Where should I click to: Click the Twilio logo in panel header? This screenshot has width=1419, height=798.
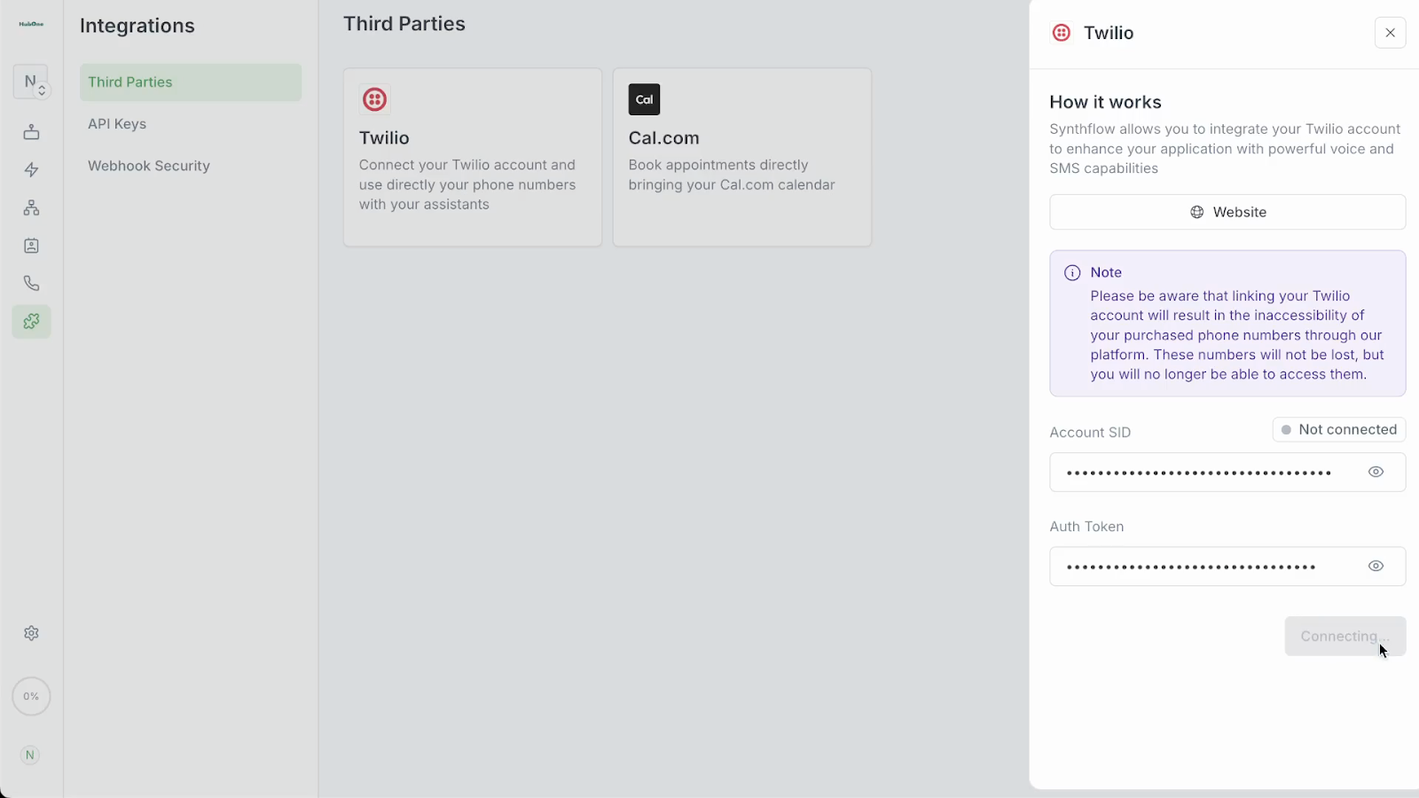[x=1061, y=33]
